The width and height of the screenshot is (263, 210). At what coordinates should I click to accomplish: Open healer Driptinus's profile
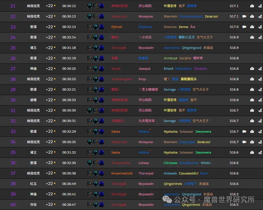pyautogui.click(x=145, y=27)
